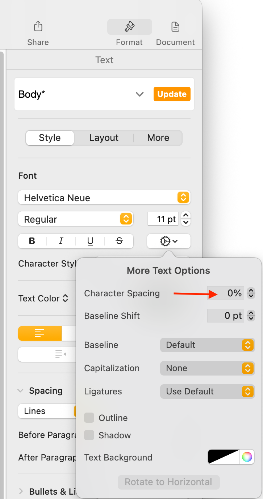Click the advanced options gear icon
The width and height of the screenshot is (263, 499).
(x=168, y=241)
